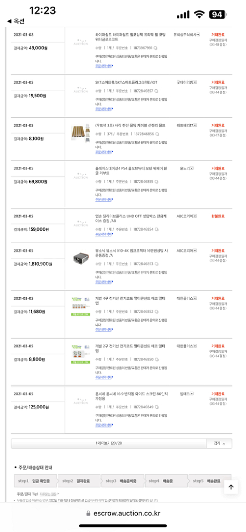Select step2 결제완료 status tab
246x532 pixels.
[x=79, y=481]
